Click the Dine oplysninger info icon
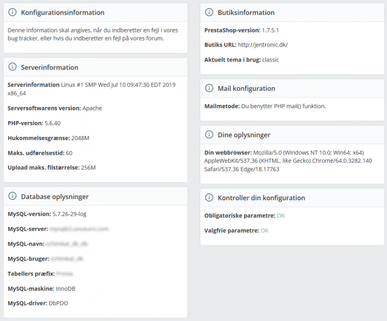 point(209,135)
